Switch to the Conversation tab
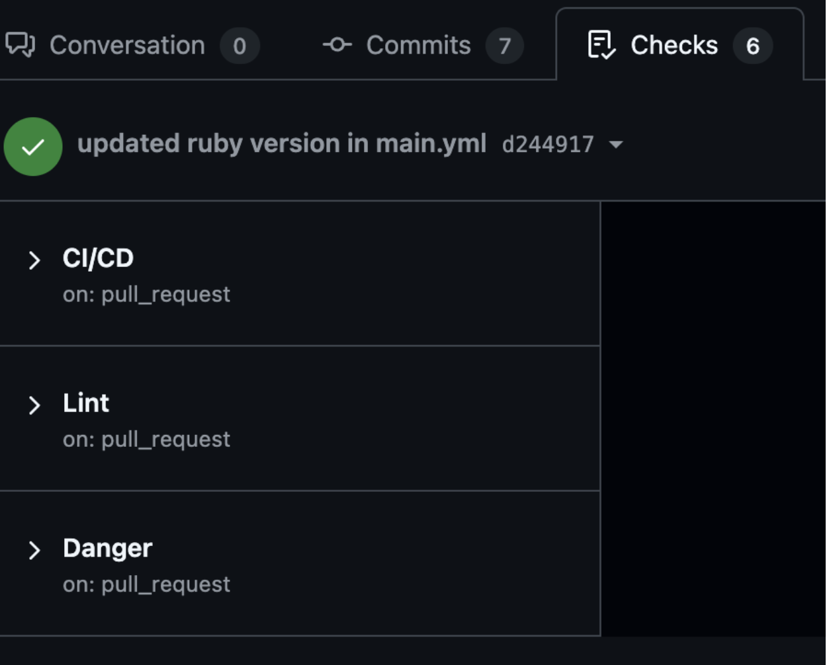Image resolution: width=827 pixels, height=665 pixels. [x=127, y=45]
